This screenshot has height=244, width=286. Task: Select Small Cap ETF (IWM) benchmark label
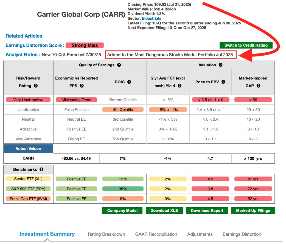28,198
